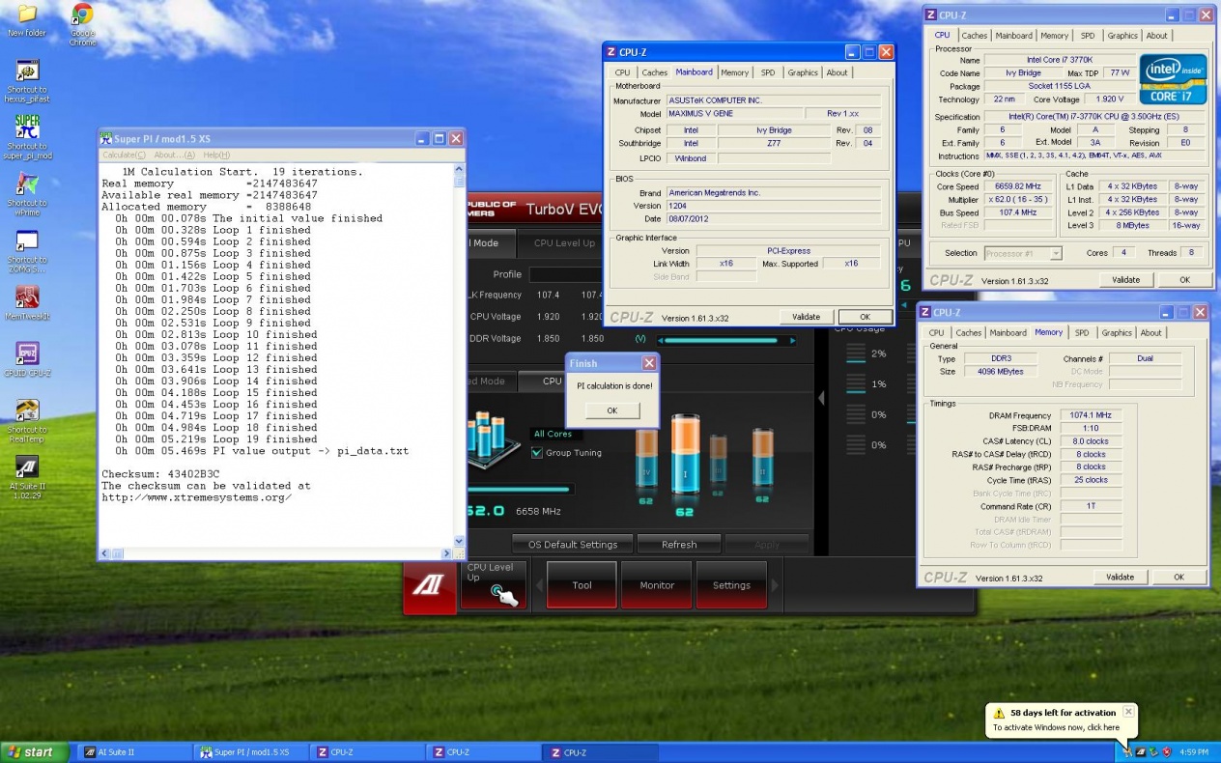Collapse the side panel using the left arrow
This screenshot has height=763, width=1221.
tap(821, 397)
